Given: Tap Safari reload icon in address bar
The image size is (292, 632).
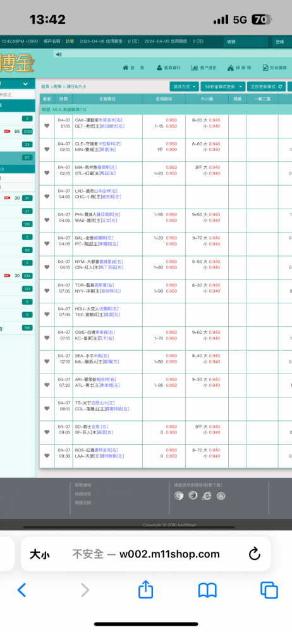Looking at the screenshot, I should pyautogui.click(x=255, y=554).
